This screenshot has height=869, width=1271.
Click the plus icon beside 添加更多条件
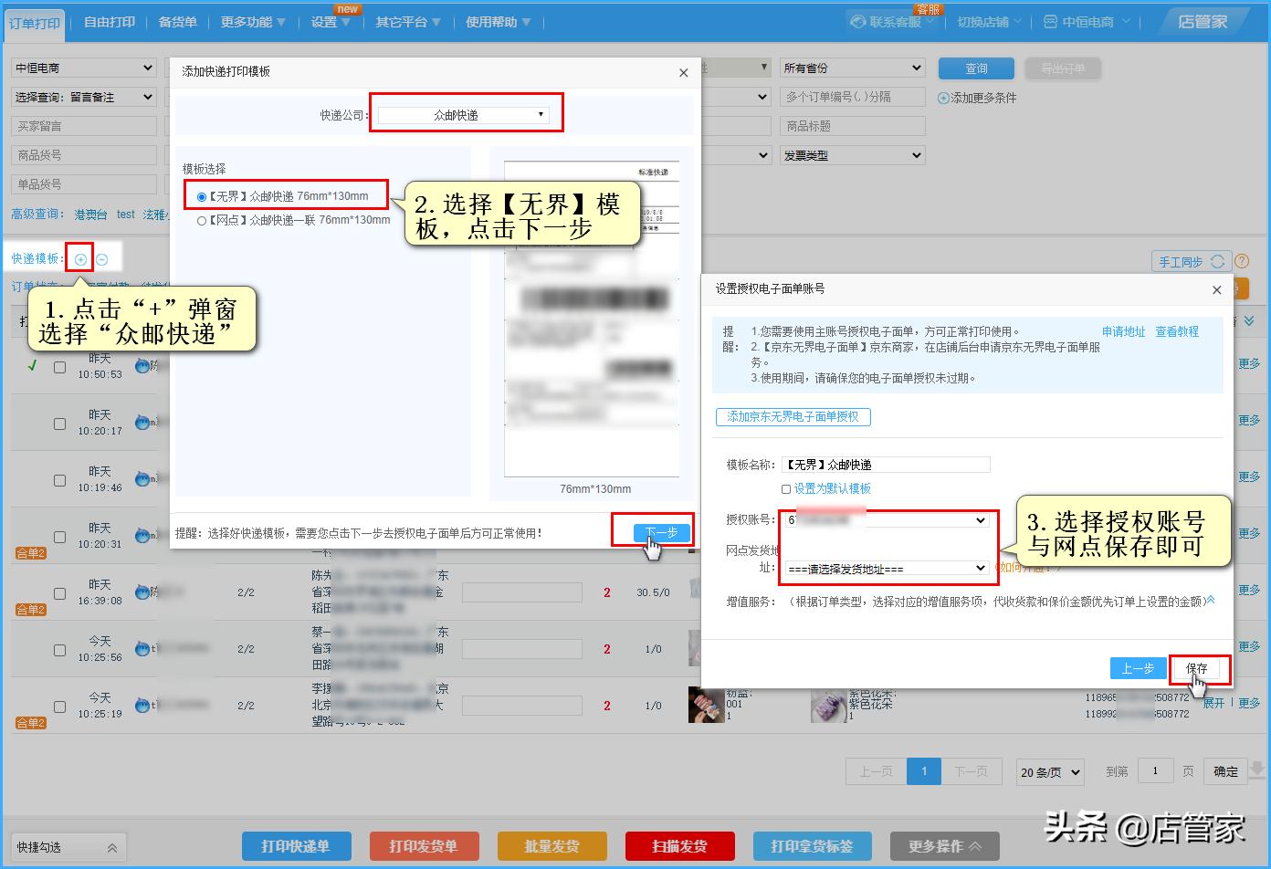[x=943, y=97]
